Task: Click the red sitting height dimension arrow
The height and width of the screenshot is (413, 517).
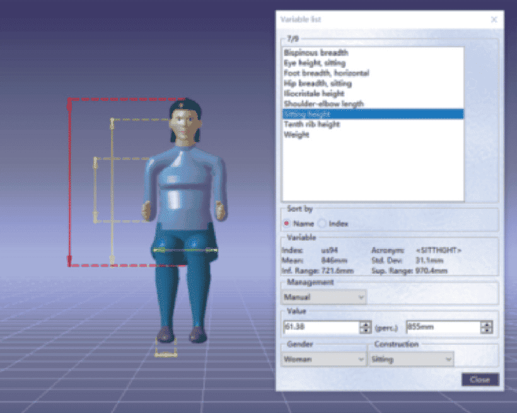Action: tap(69, 182)
